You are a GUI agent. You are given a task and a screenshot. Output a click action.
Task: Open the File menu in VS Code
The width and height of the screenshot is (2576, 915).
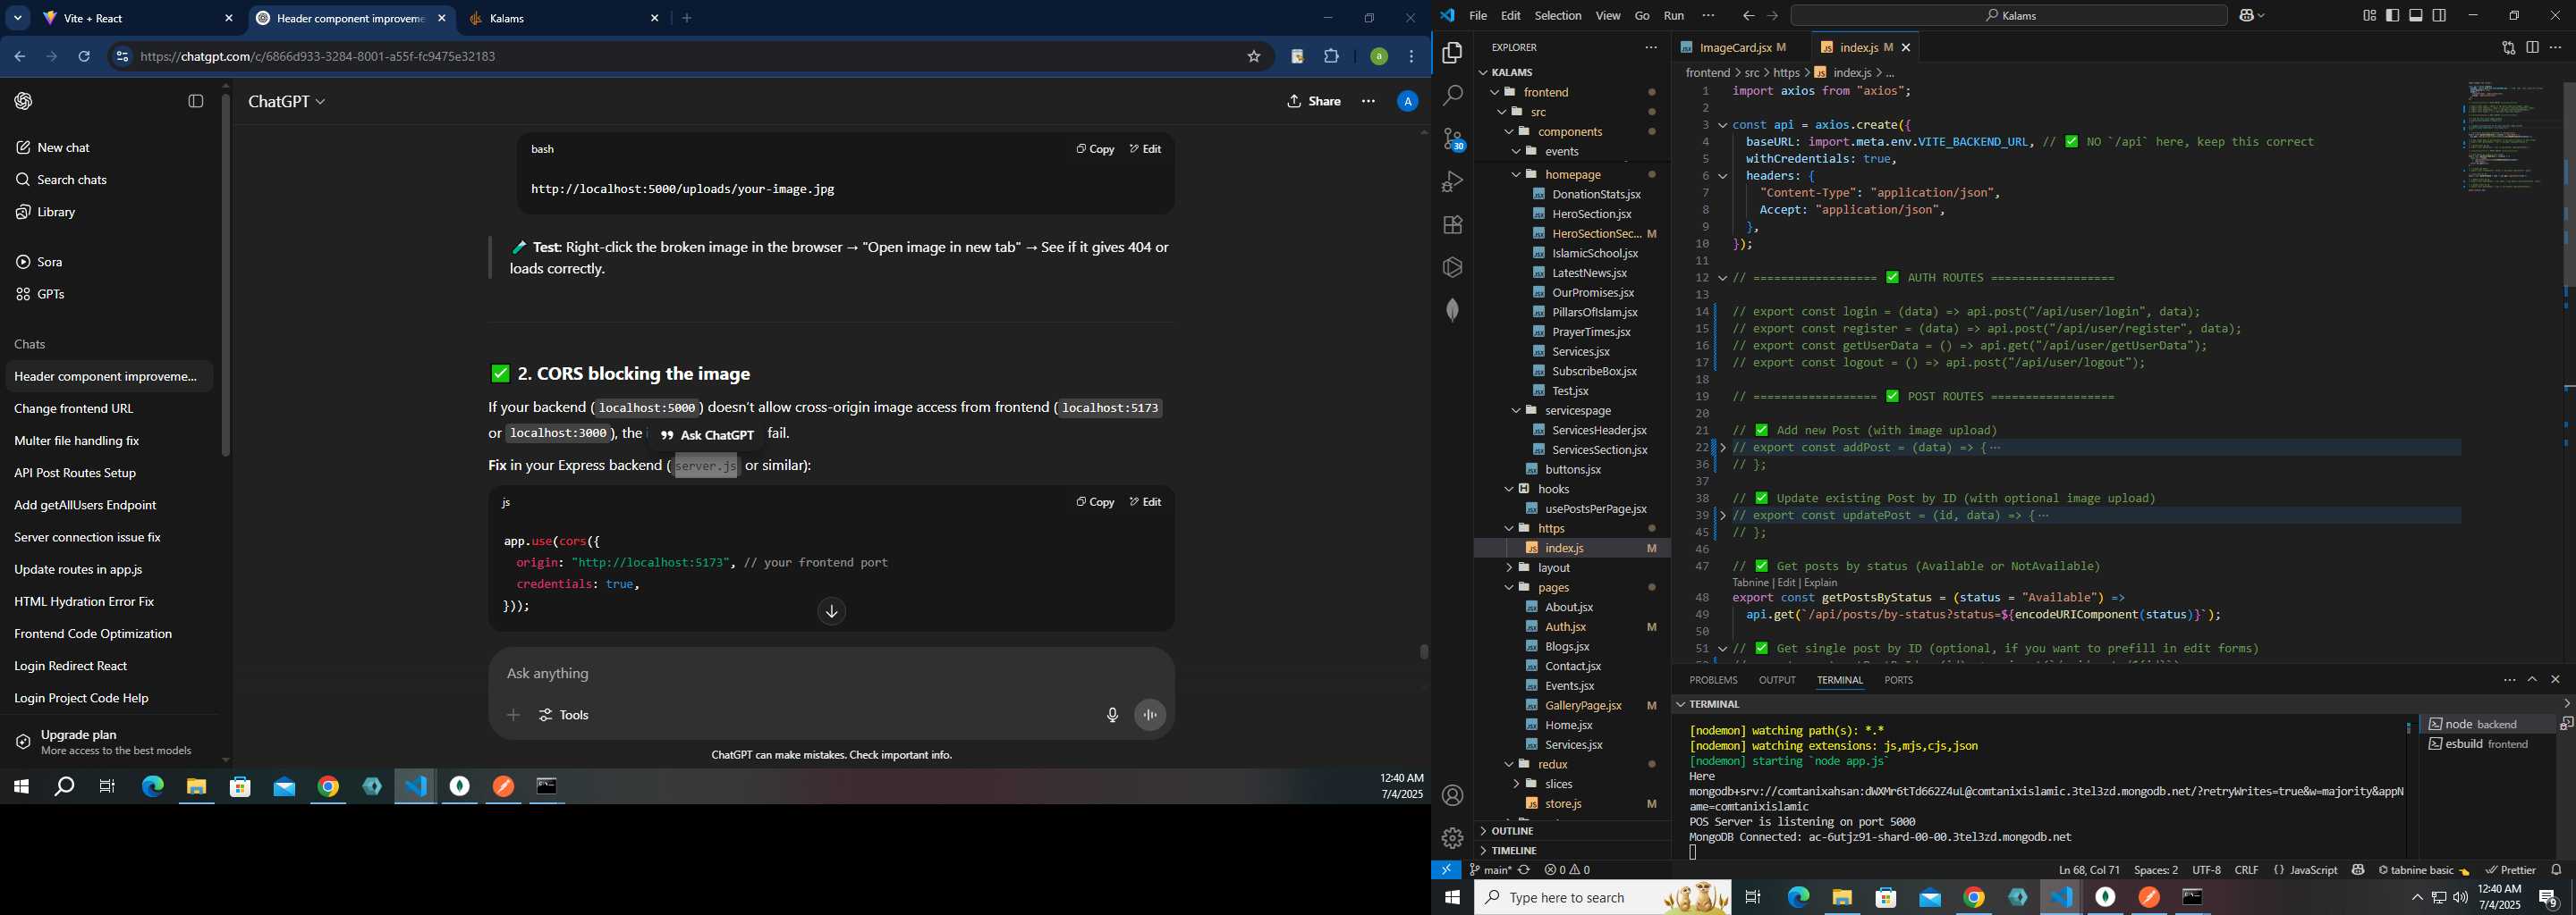(x=1477, y=15)
